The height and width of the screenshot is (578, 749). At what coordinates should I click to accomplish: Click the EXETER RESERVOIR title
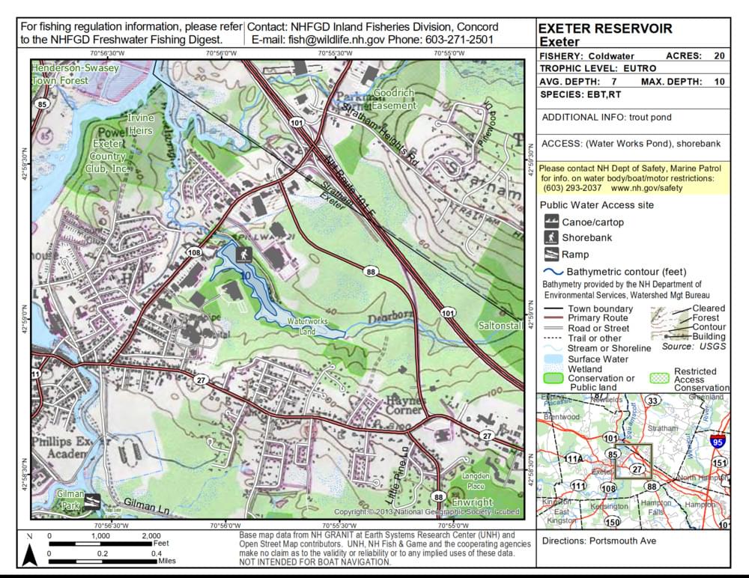tap(605, 28)
